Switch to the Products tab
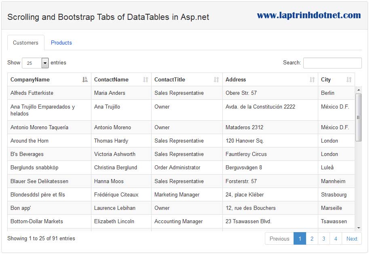Screen dimensions: 370x254 pos(61,43)
